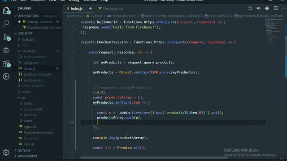The image size is (287, 161).
Task: Collapse the VUE-SHOP folder section
Action: 25,34
